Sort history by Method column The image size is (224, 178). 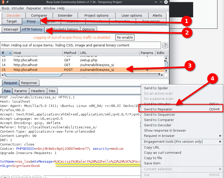[71, 53]
